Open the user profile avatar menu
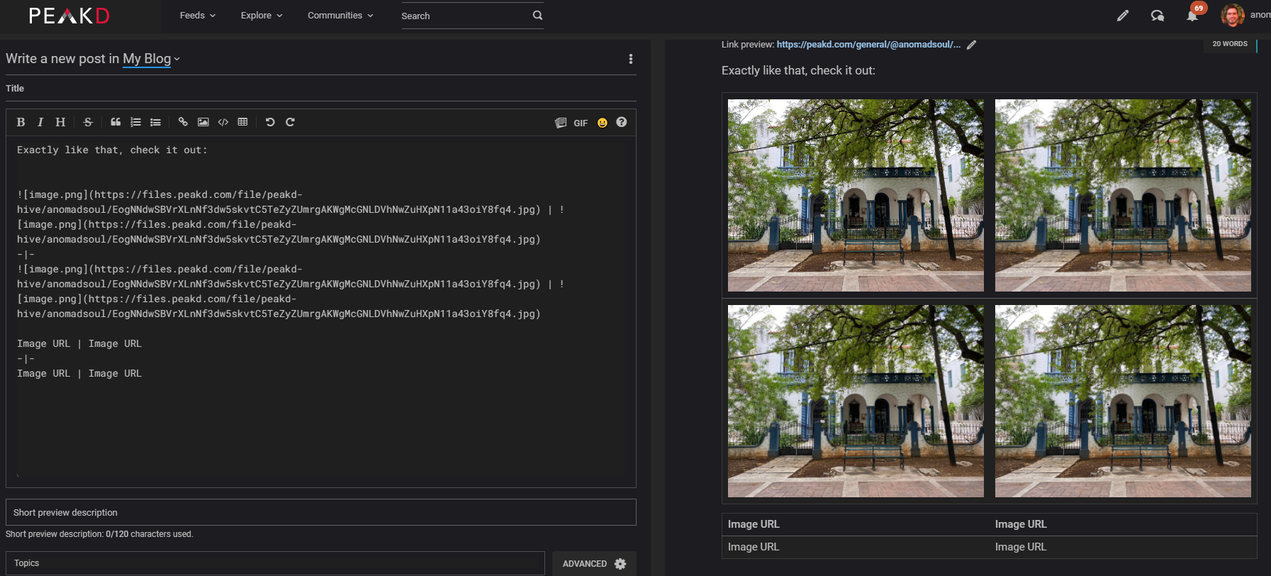1271x576 pixels. [1233, 15]
